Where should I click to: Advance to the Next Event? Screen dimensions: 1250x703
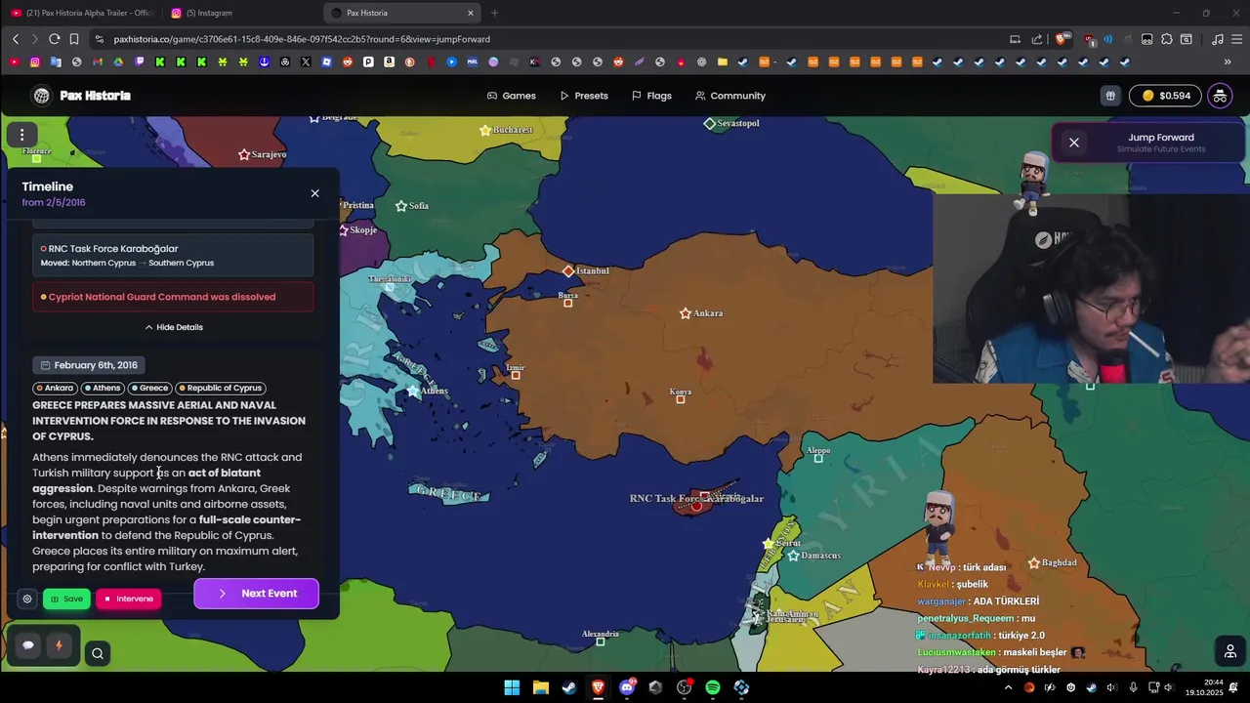pyautogui.click(x=256, y=594)
